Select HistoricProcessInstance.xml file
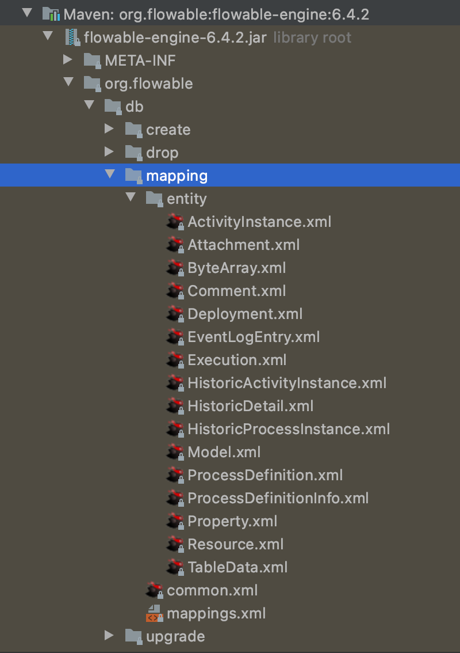 [x=289, y=430]
